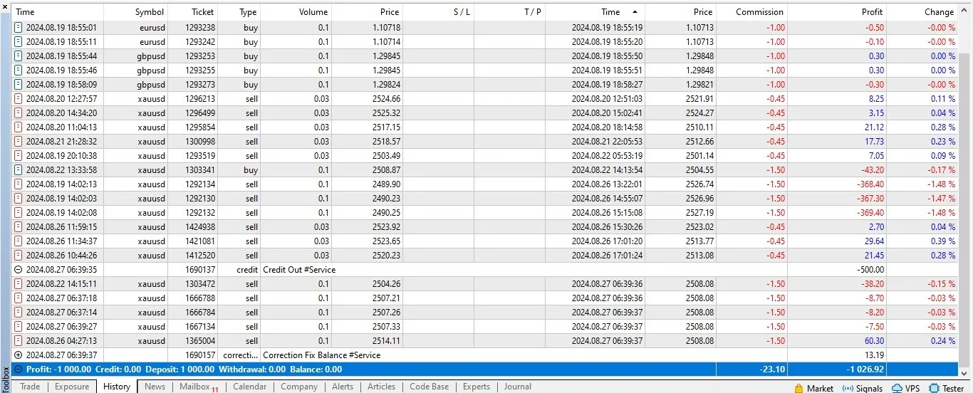The image size is (973, 393).
Task: Switch to the Trade tab
Action: click(x=30, y=387)
